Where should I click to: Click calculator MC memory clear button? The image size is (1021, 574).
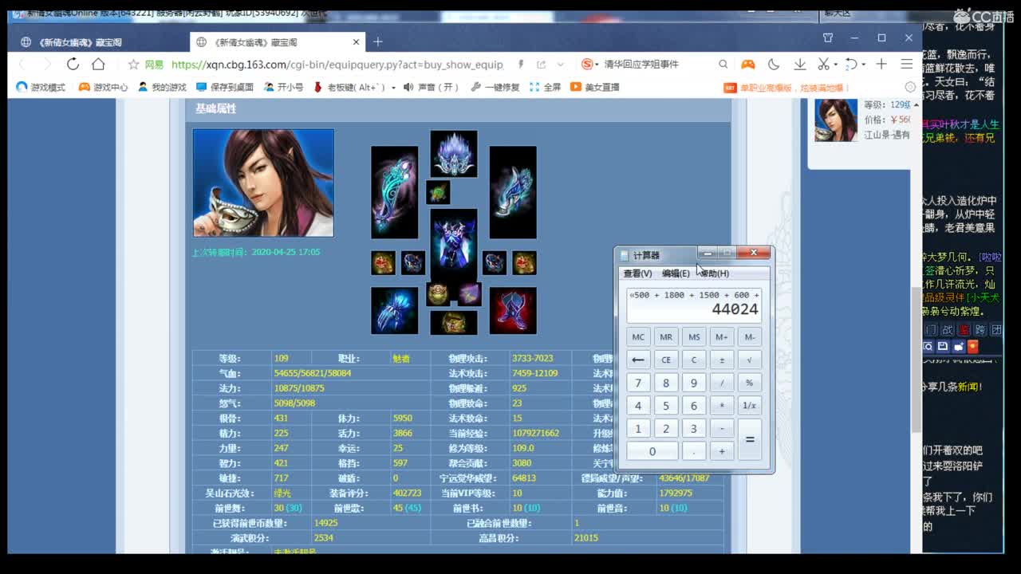(638, 336)
